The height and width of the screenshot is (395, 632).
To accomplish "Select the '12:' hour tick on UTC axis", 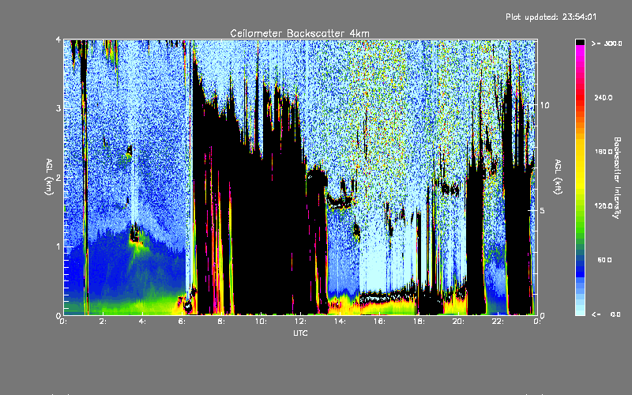I will point(300,322).
